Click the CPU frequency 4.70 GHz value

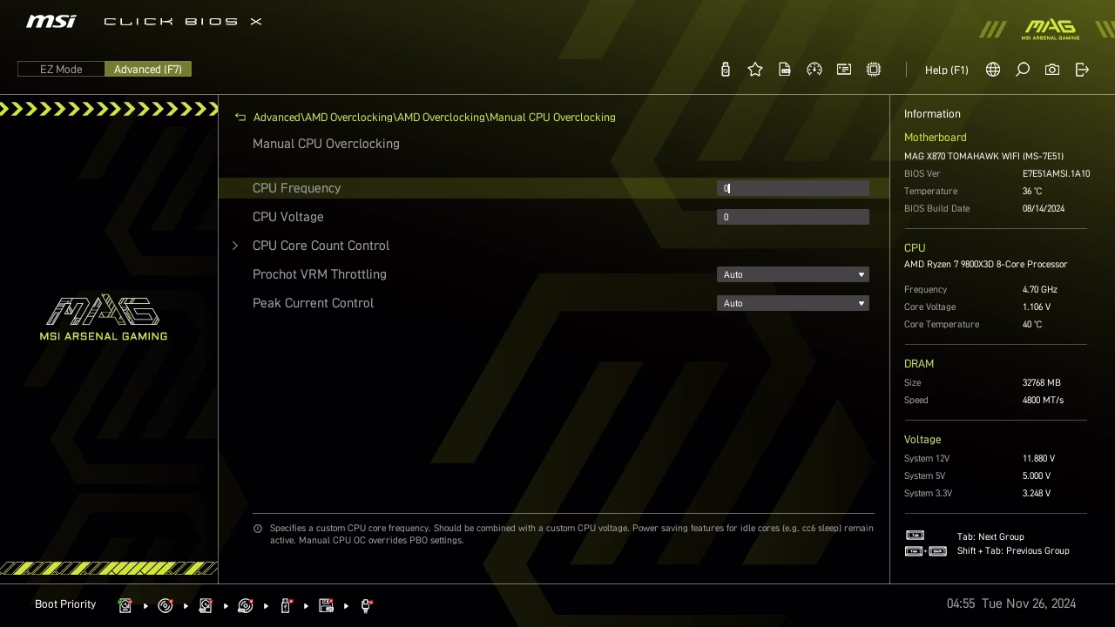[x=1040, y=289]
